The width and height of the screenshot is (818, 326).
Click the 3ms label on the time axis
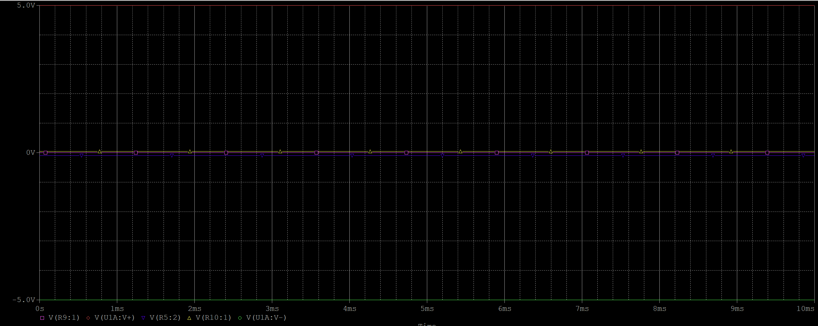(272, 309)
